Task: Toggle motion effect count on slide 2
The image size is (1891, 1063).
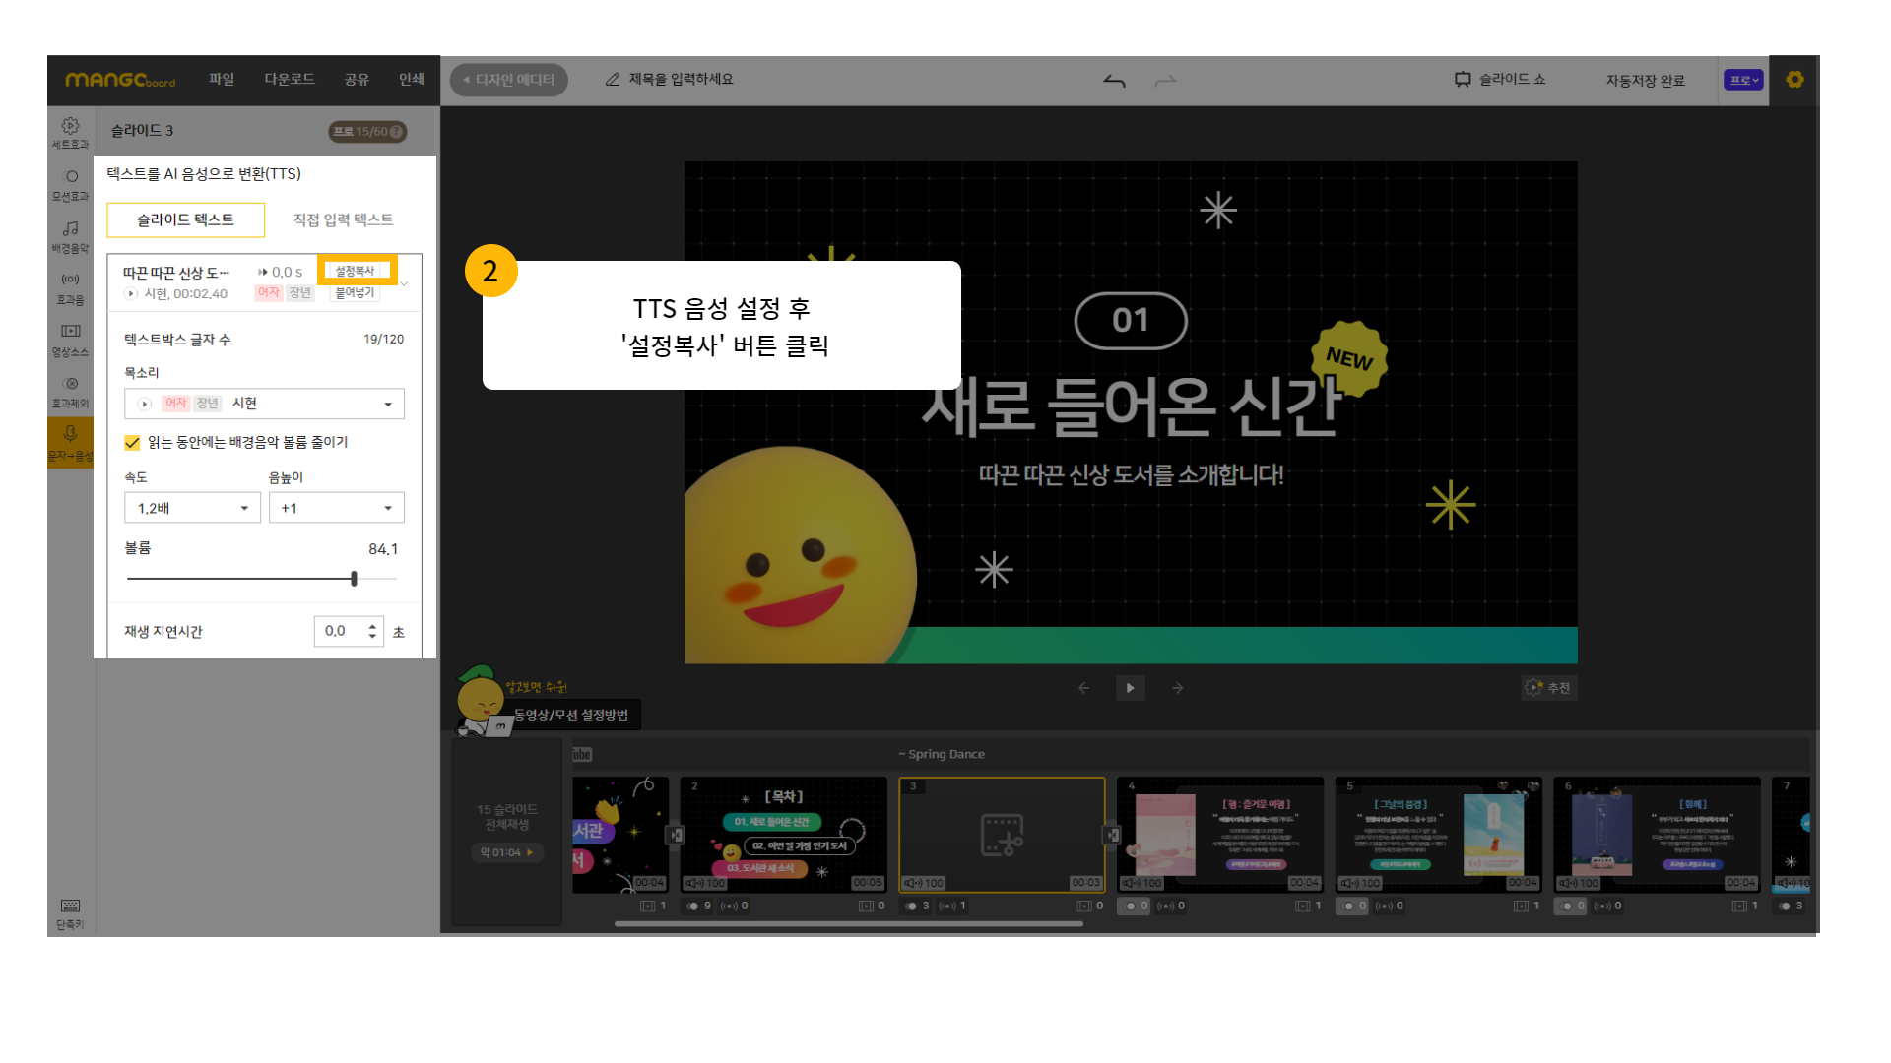Action: click(x=699, y=906)
